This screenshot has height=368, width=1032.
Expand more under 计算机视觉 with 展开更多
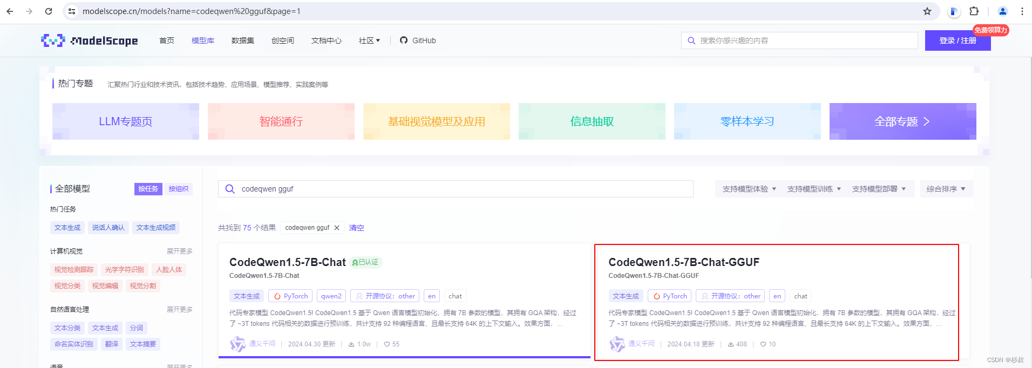(180, 251)
